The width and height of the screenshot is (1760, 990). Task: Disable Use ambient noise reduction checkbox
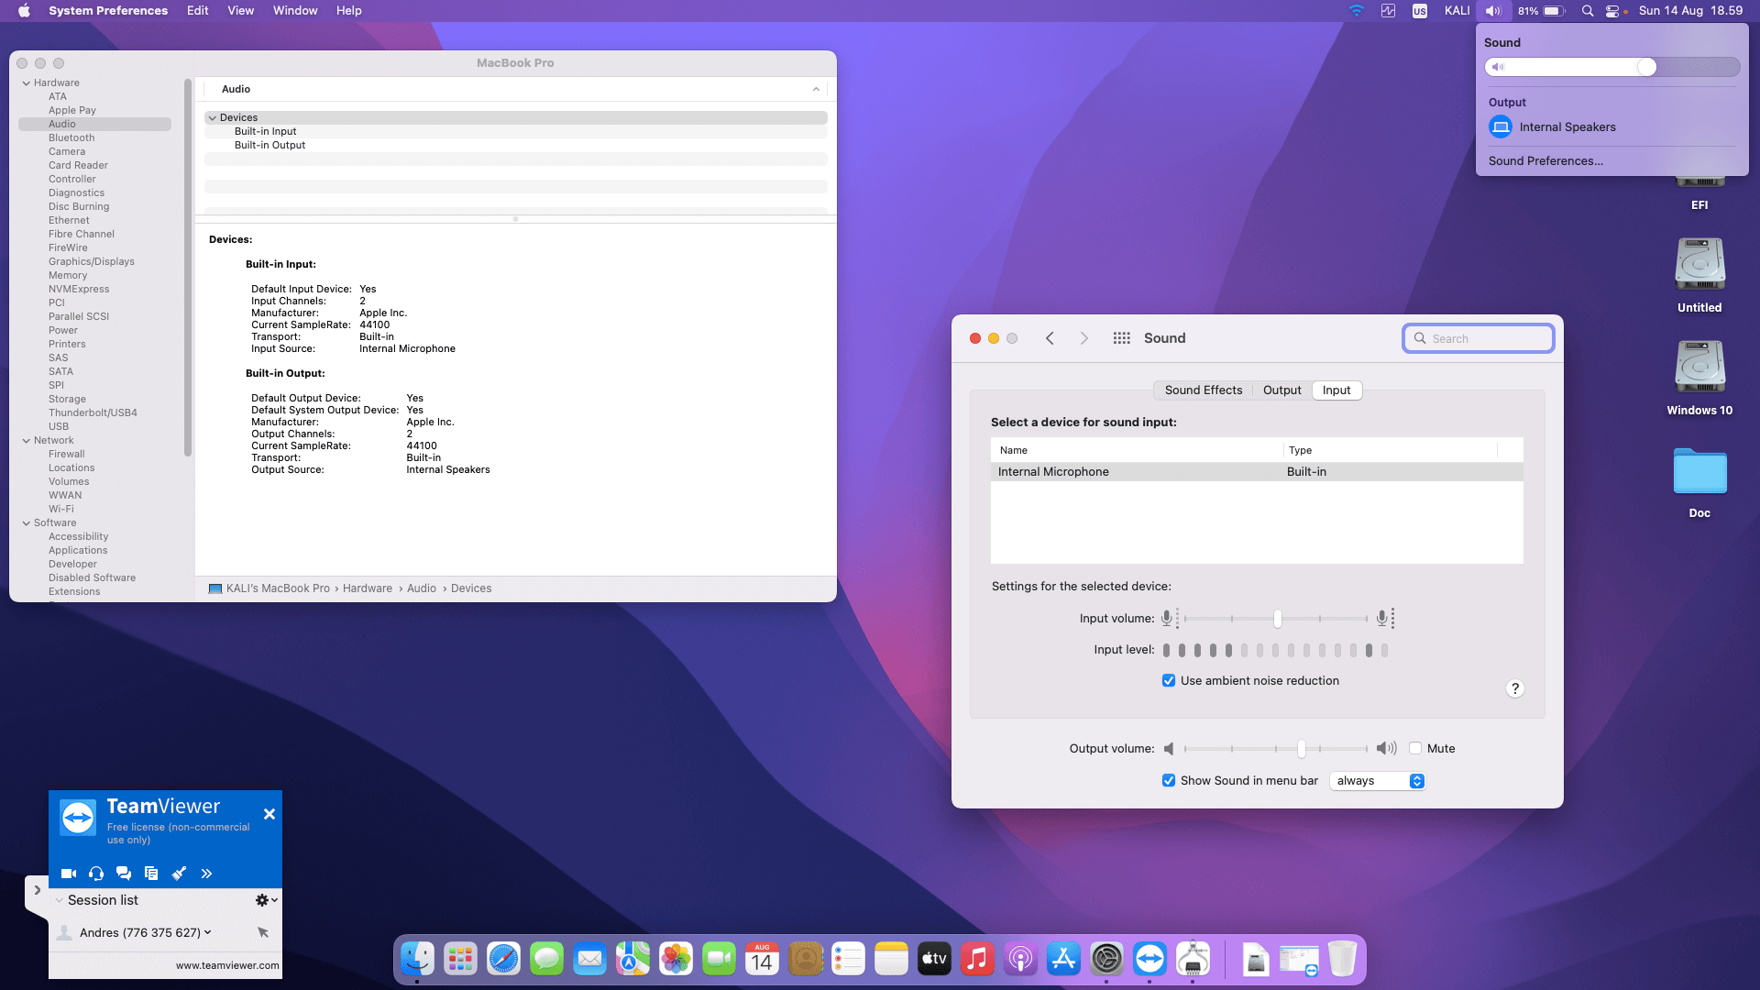point(1169,680)
